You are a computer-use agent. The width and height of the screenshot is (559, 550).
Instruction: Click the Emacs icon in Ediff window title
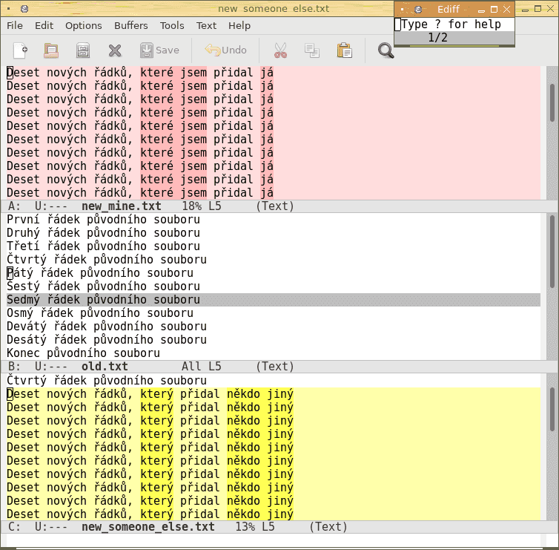point(418,10)
